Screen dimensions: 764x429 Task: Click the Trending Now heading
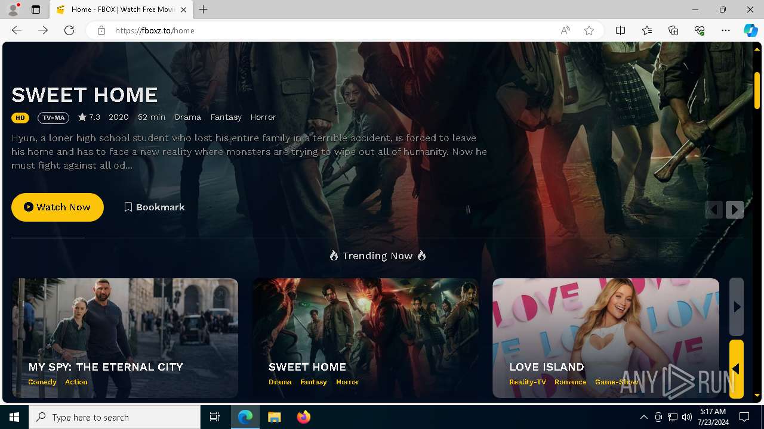378,256
